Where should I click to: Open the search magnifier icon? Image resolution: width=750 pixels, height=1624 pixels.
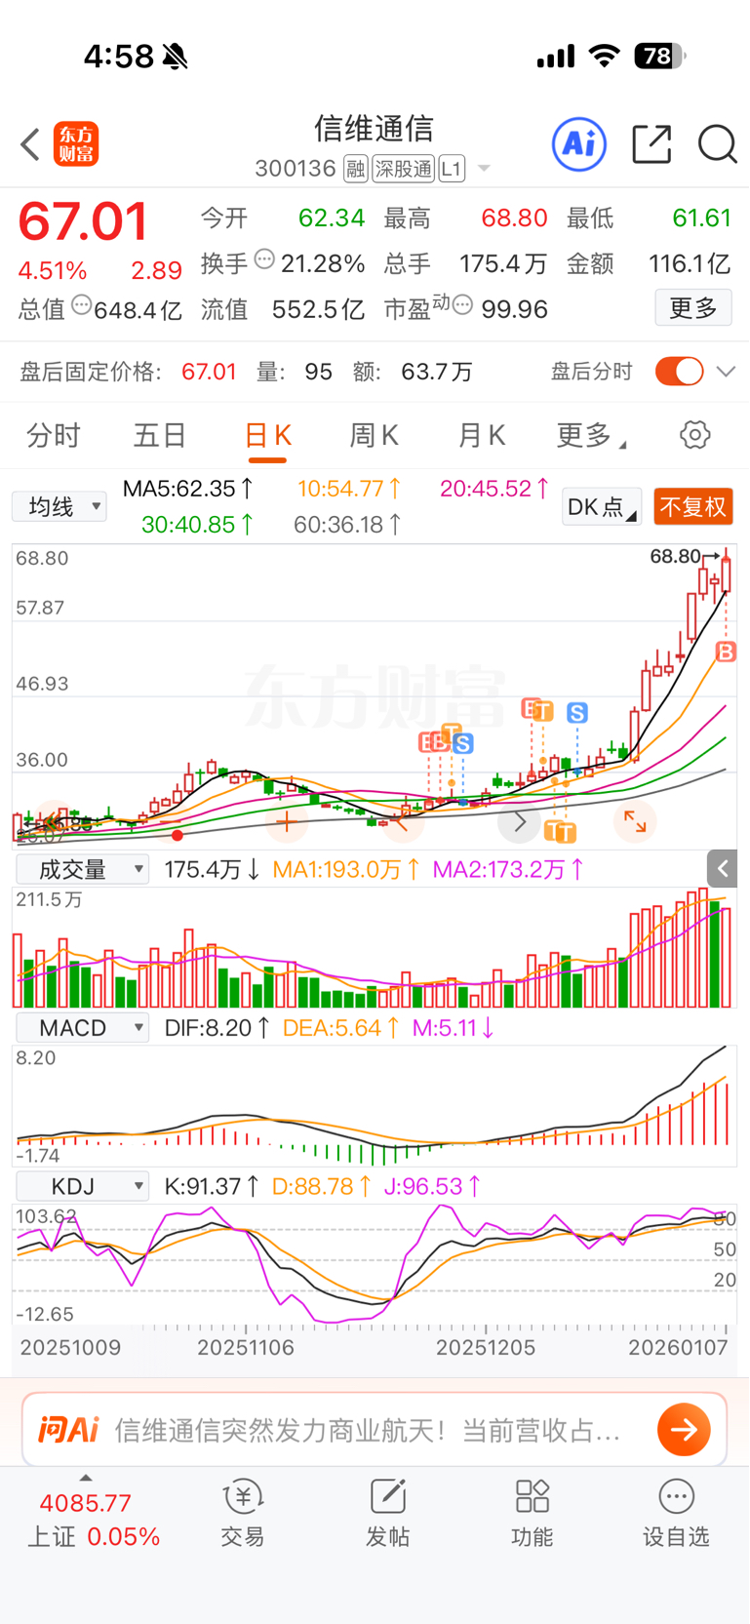coord(717,144)
